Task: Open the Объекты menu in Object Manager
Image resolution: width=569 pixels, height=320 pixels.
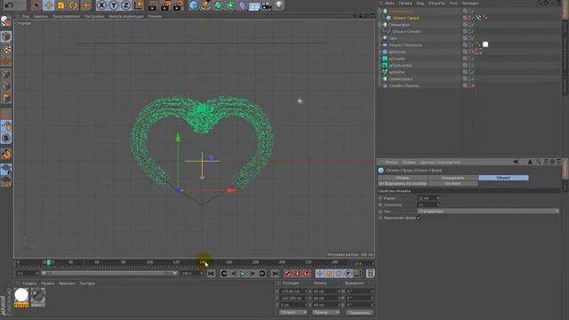Action: tap(437, 3)
